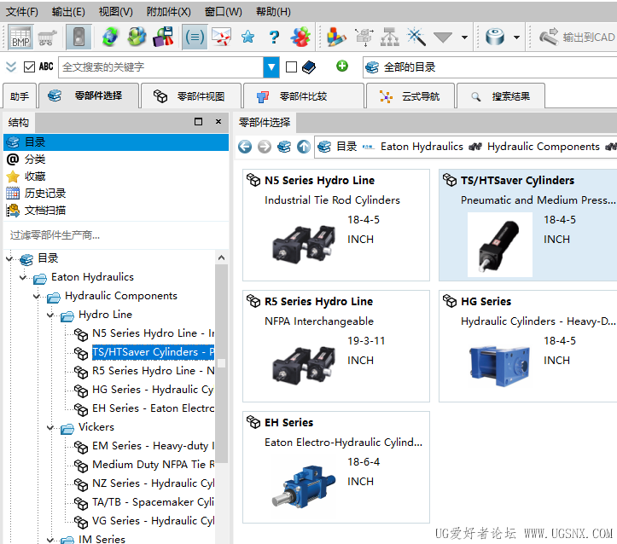Screen dimensions: 617x544
Task: Click the green plus add icon
Action: pyautogui.click(x=342, y=67)
